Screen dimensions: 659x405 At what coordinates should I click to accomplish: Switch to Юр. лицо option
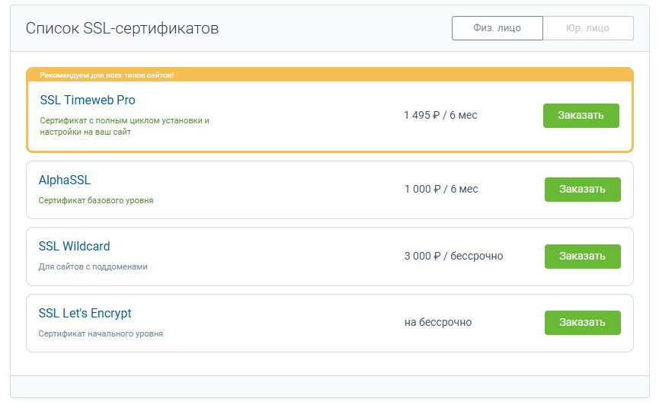pyautogui.click(x=588, y=28)
